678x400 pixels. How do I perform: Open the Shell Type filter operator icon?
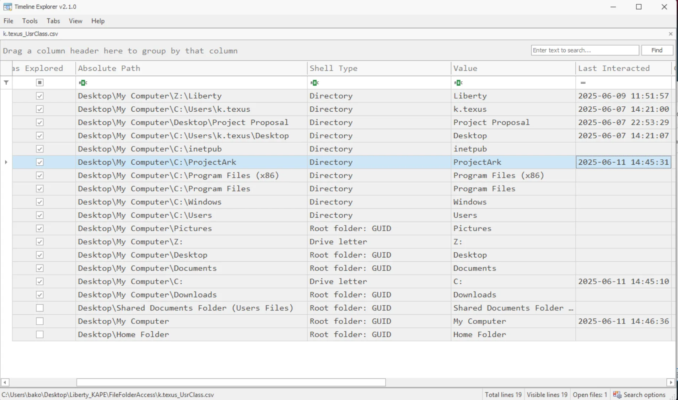(314, 82)
